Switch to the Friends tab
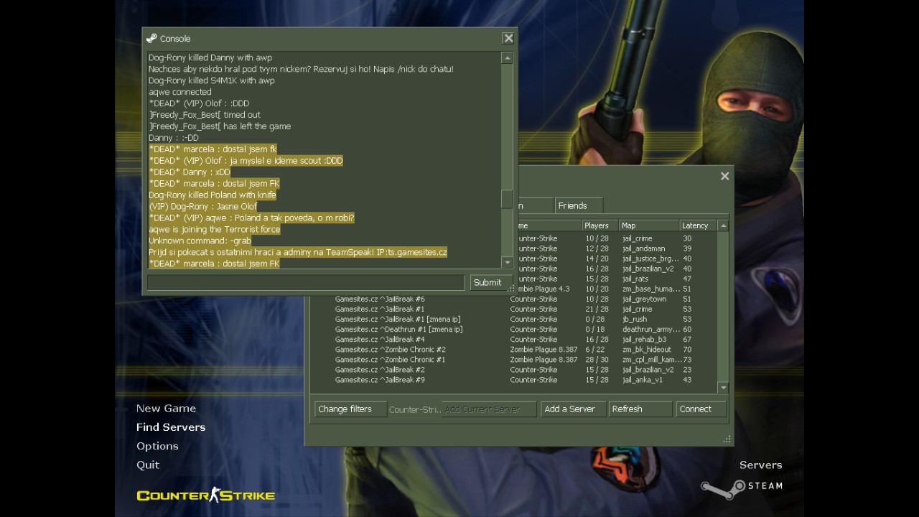This screenshot has height=517, width=919. [579, 205]
